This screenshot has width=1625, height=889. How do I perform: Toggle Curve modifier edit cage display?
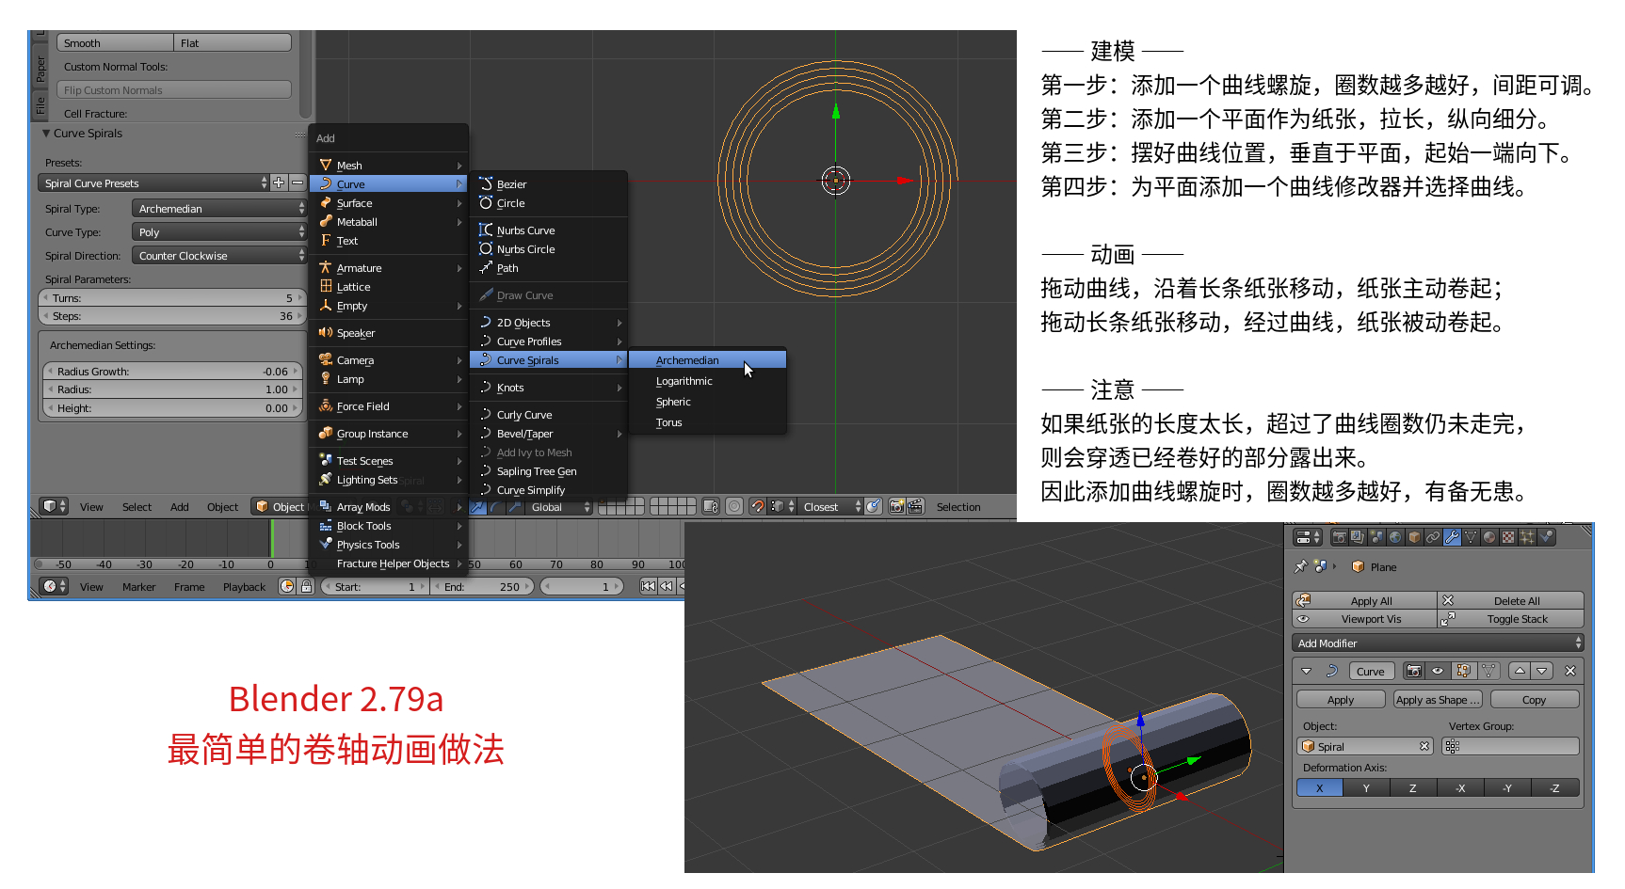click(1488, 671)
